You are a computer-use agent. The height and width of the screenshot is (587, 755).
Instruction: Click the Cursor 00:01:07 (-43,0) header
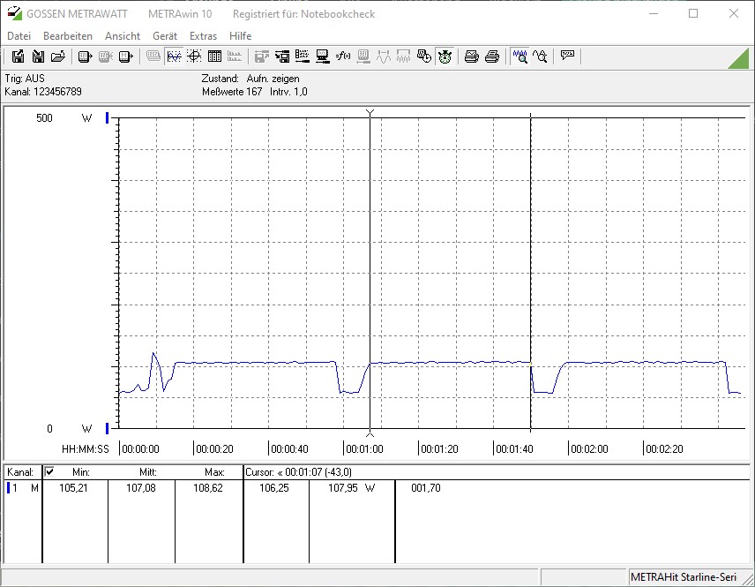(x=298, y=472)
